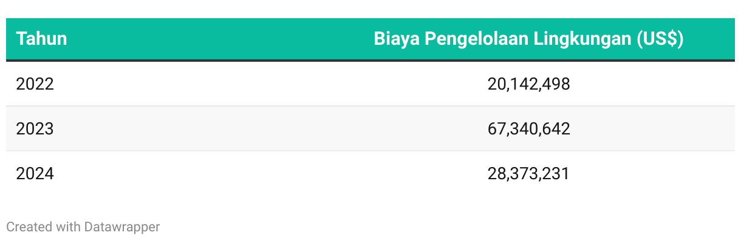741x241 pixels.
Task: Select the 2022 year cell
Action: (35, 84)
